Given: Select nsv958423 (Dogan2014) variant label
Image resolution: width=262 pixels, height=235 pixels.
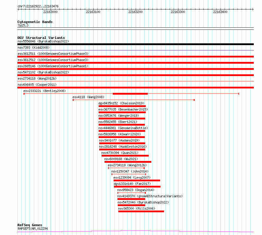Looking at the screenshot, I should [x=136, y=190].
